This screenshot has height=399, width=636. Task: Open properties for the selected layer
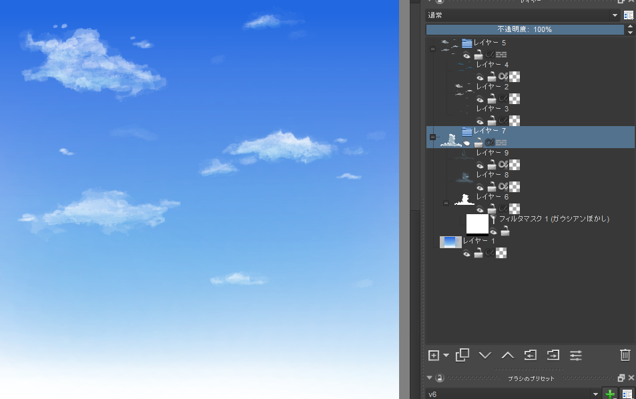coord(575,356)
